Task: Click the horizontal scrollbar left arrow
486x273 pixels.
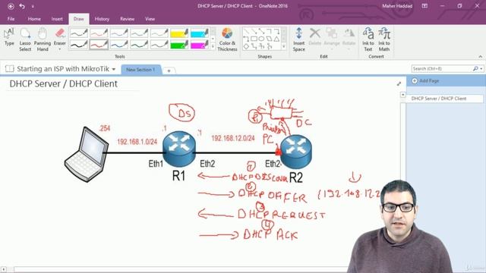Action: [3, 270]
